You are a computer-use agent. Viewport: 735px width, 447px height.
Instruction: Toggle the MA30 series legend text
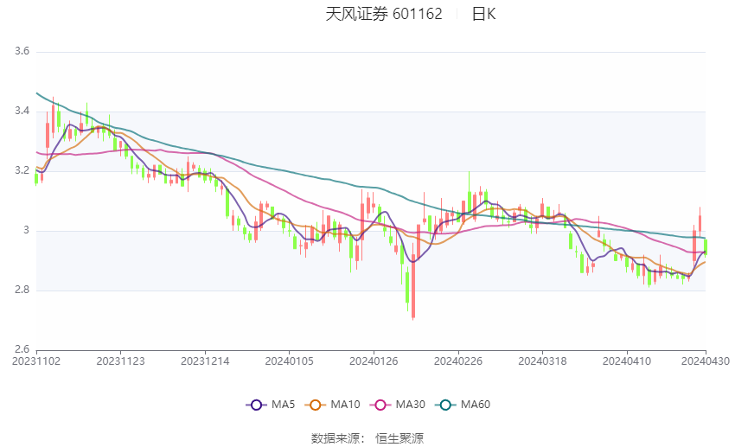pos(409,405)
